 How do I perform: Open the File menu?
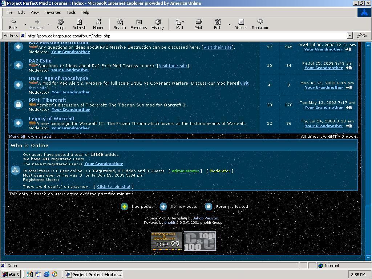click(x=9, y=12)
